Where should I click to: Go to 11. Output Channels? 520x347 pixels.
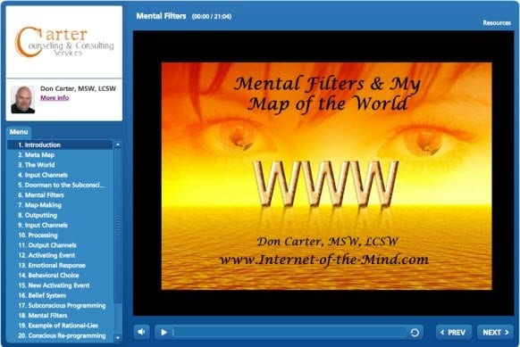[x=60, y=245]
